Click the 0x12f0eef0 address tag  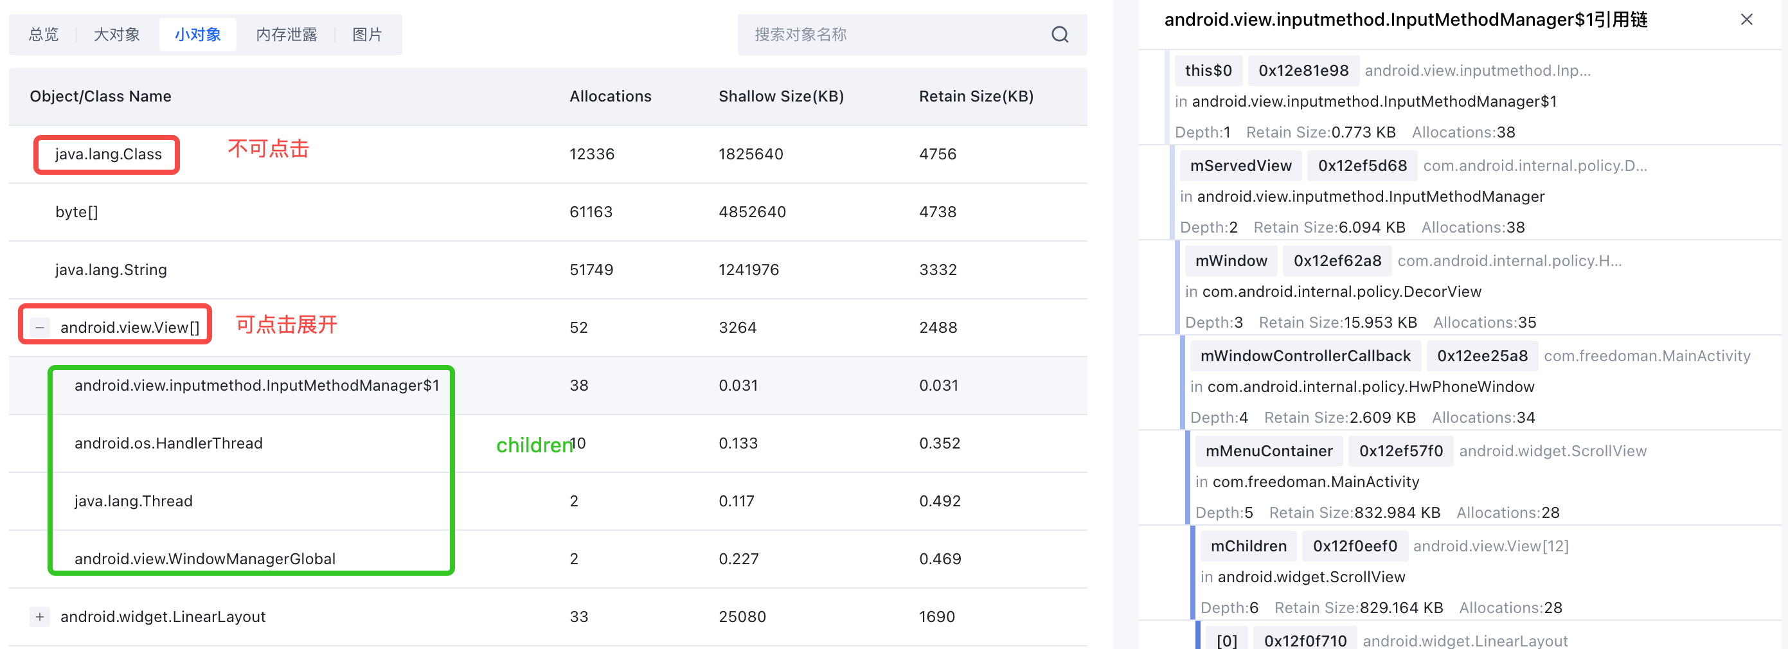click(x=1355, y=546)
